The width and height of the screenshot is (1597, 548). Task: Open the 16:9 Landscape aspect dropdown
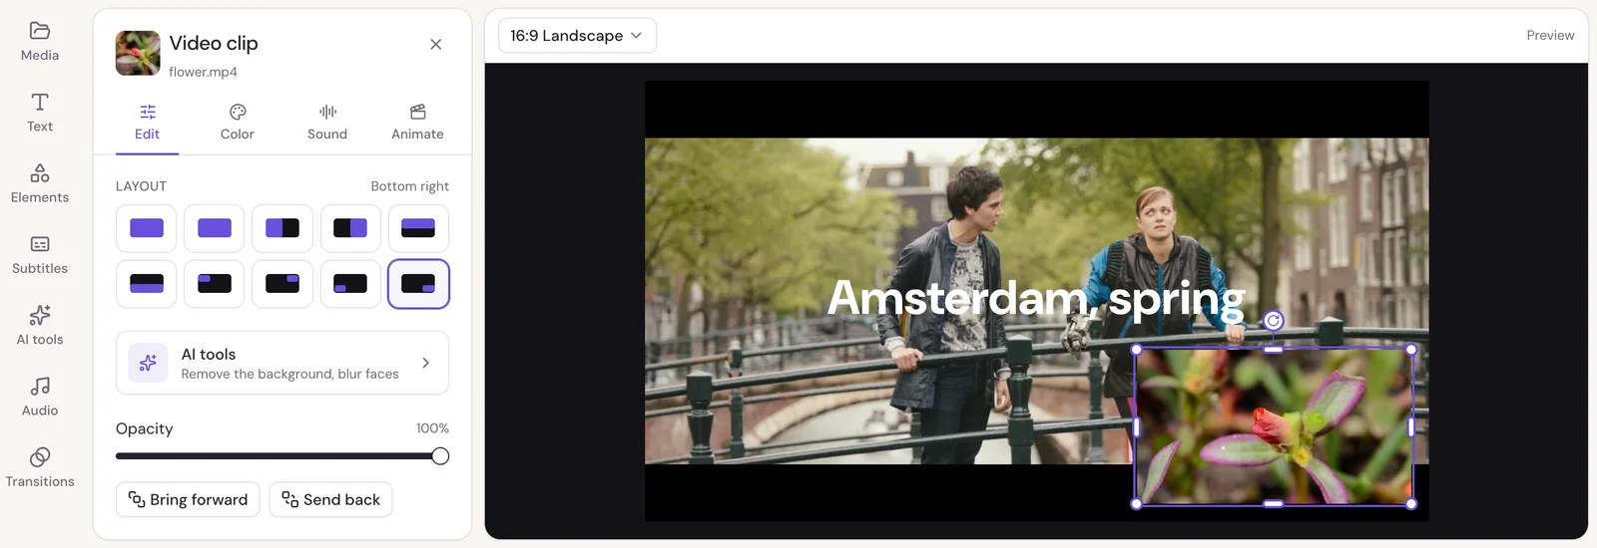[x=577, y=36]
